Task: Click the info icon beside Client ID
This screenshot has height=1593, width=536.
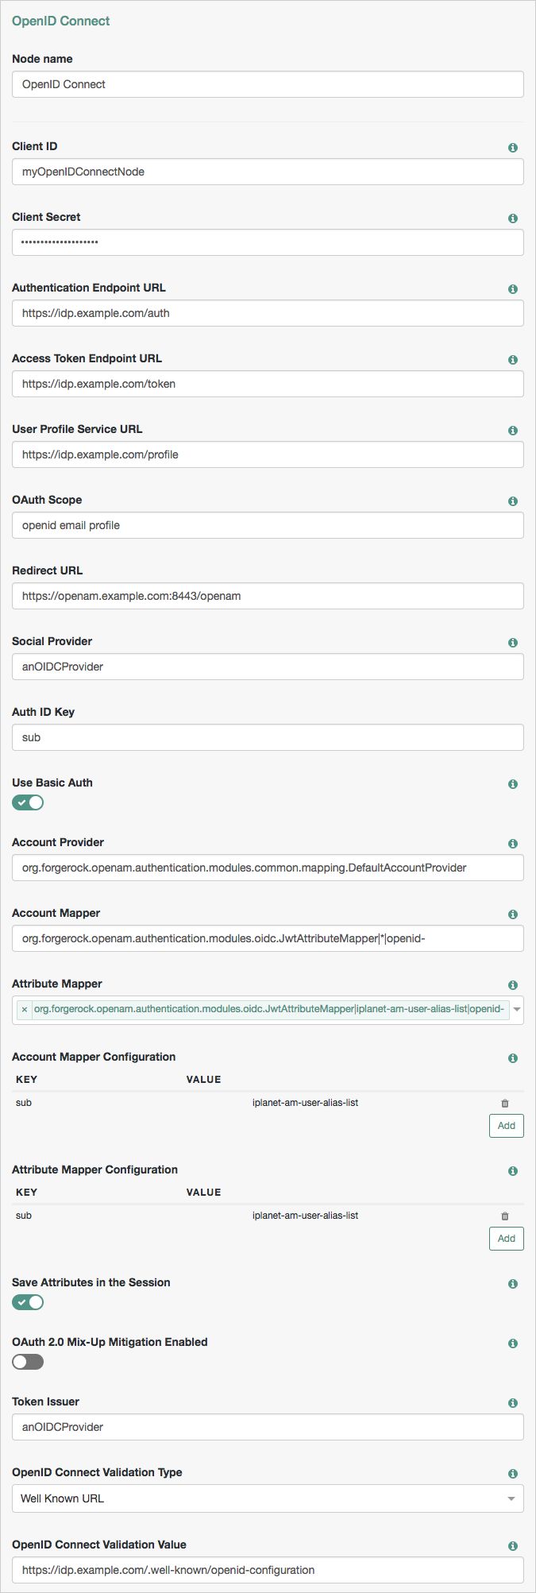Action: (x=513, y=148)
